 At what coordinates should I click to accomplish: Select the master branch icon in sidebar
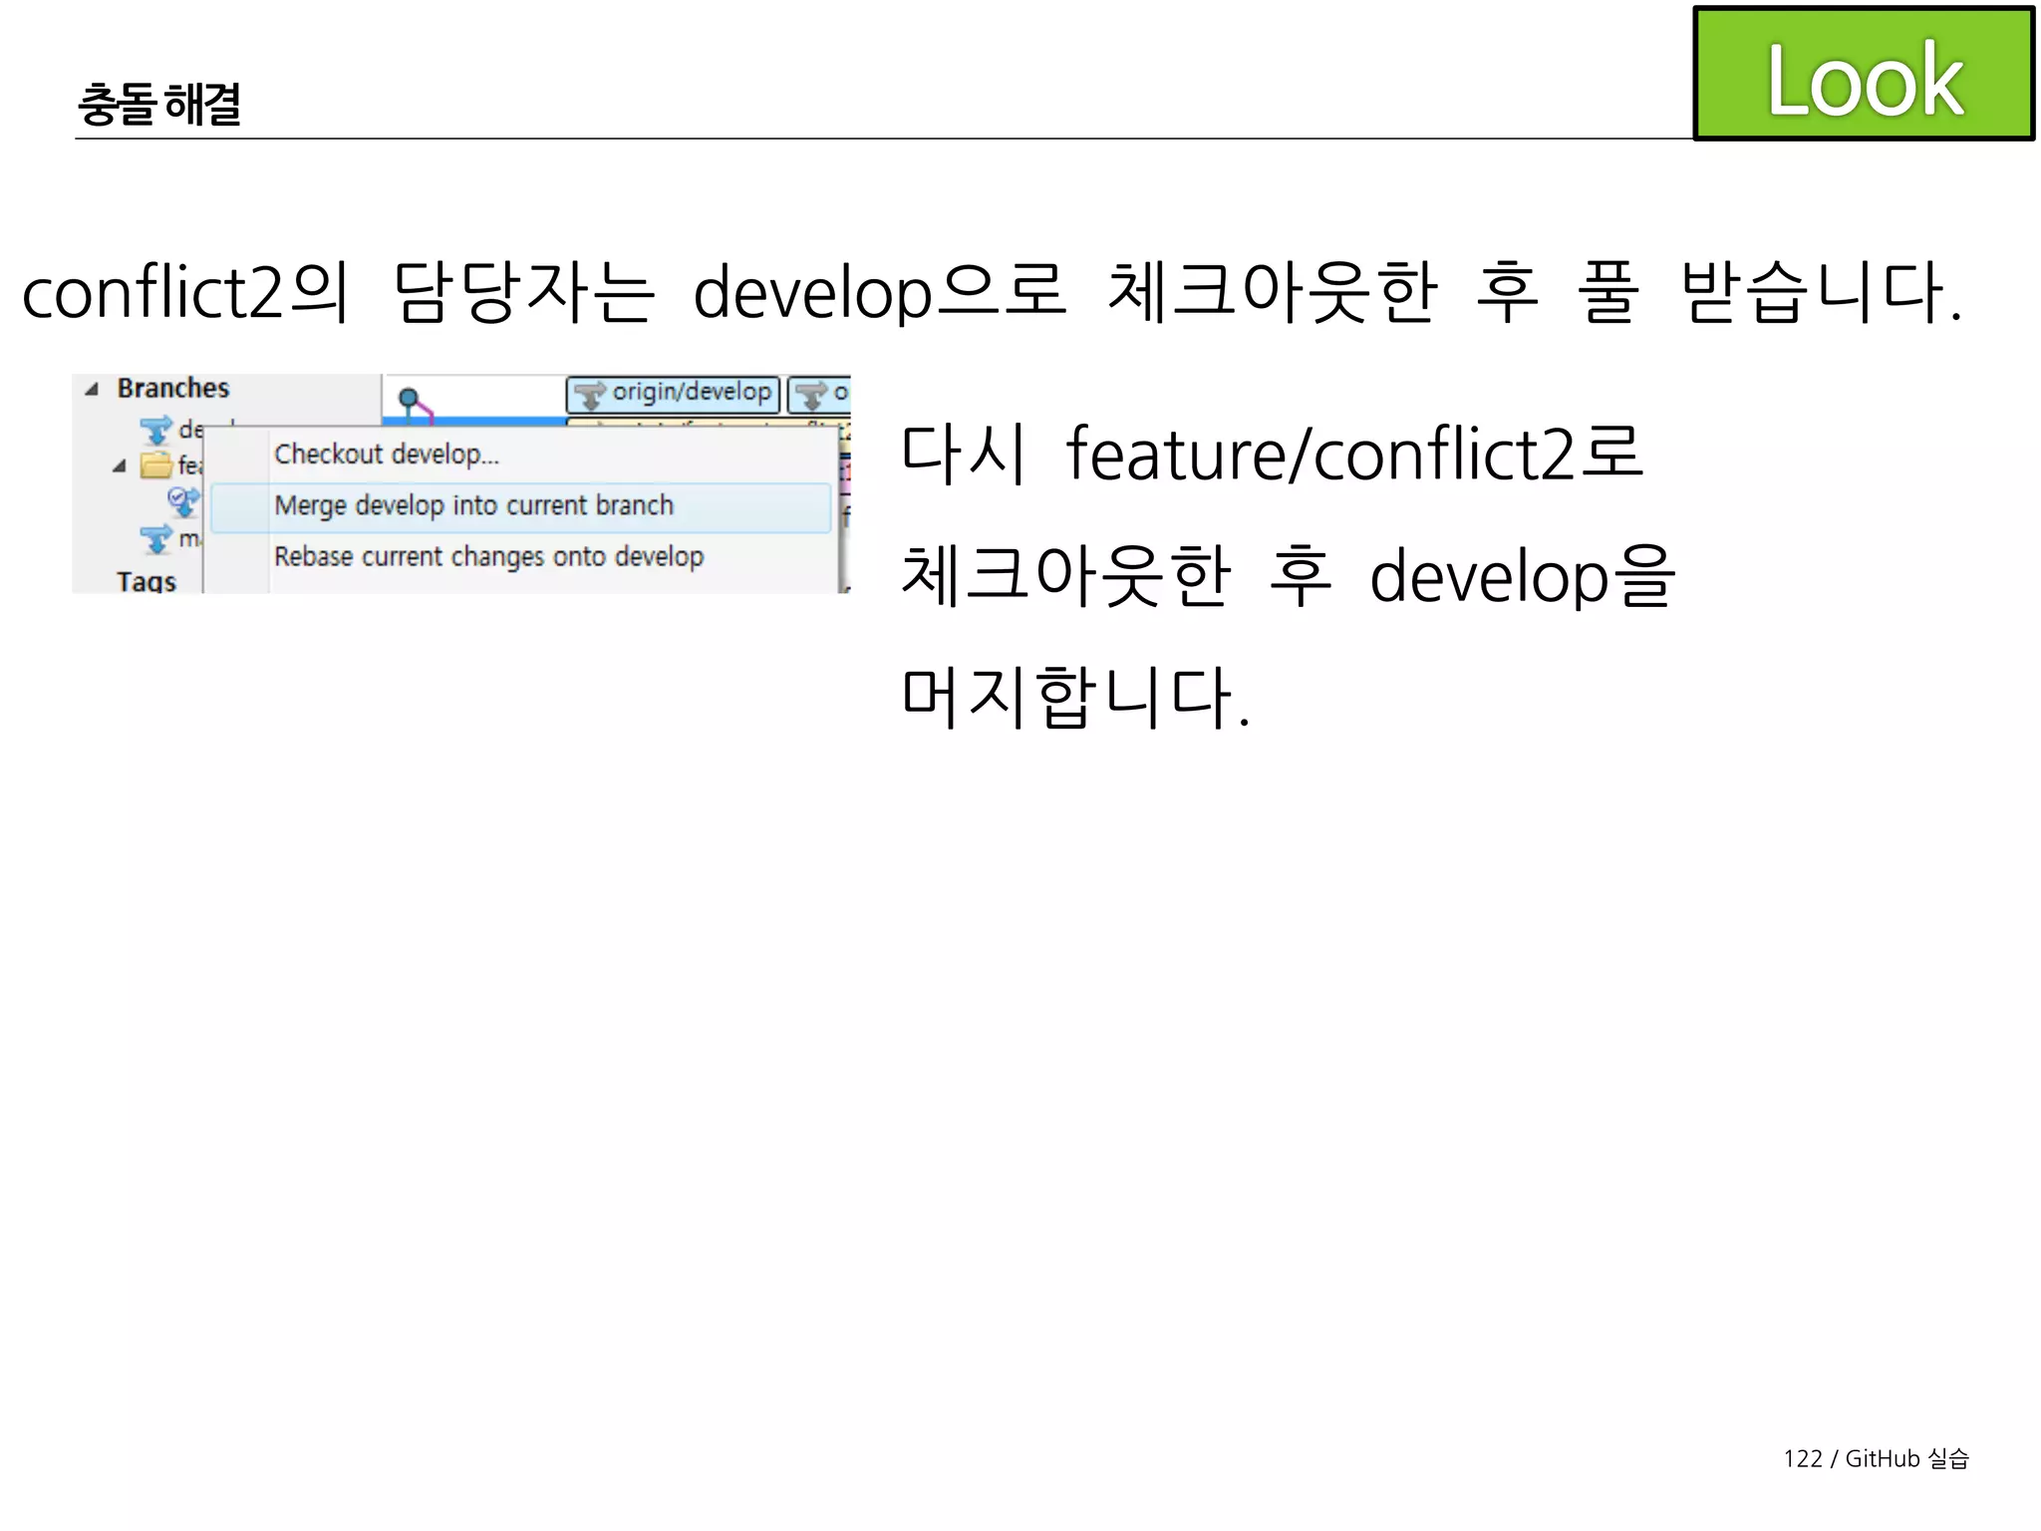click(x=156, y=538)
